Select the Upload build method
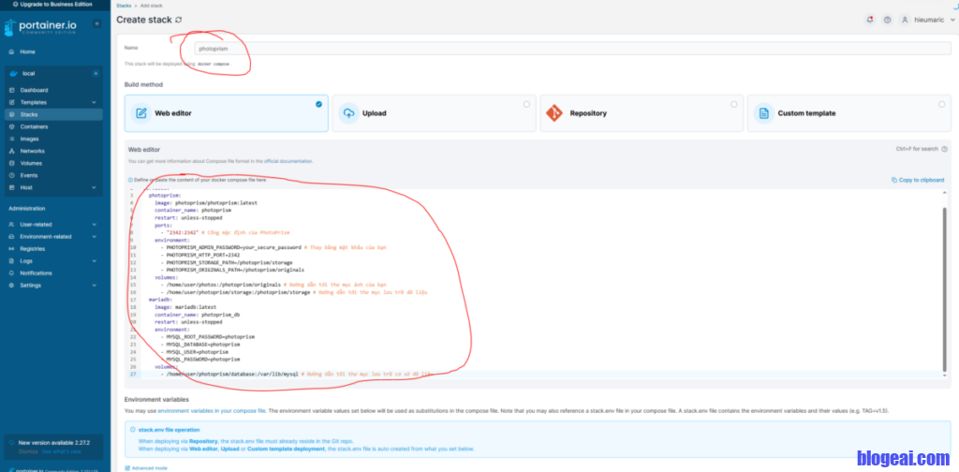The image size is (959, 472). (434, 113)
